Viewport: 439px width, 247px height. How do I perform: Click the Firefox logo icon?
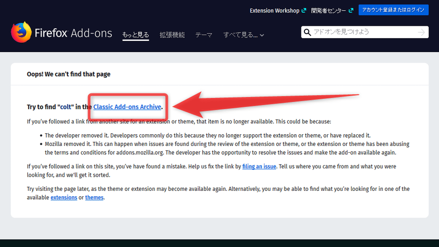pyautogui.click(x=21, y=32)
